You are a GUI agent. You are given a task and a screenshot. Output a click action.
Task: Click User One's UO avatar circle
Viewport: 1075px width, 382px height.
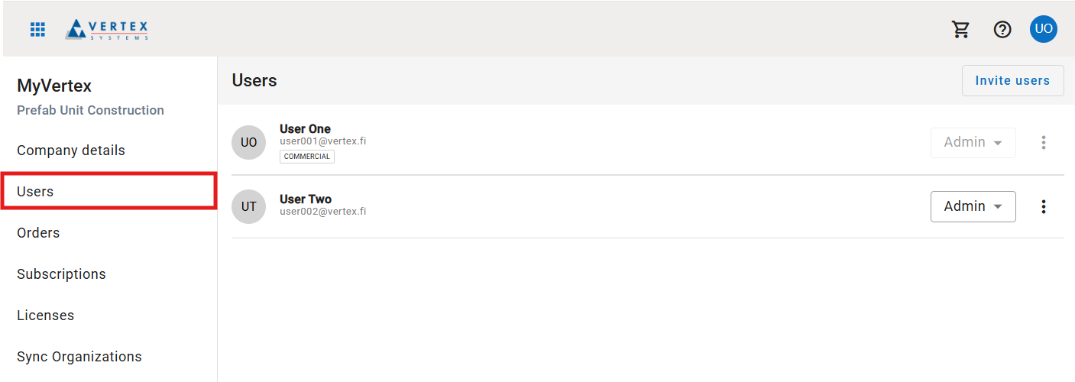(x=248, y=143)
